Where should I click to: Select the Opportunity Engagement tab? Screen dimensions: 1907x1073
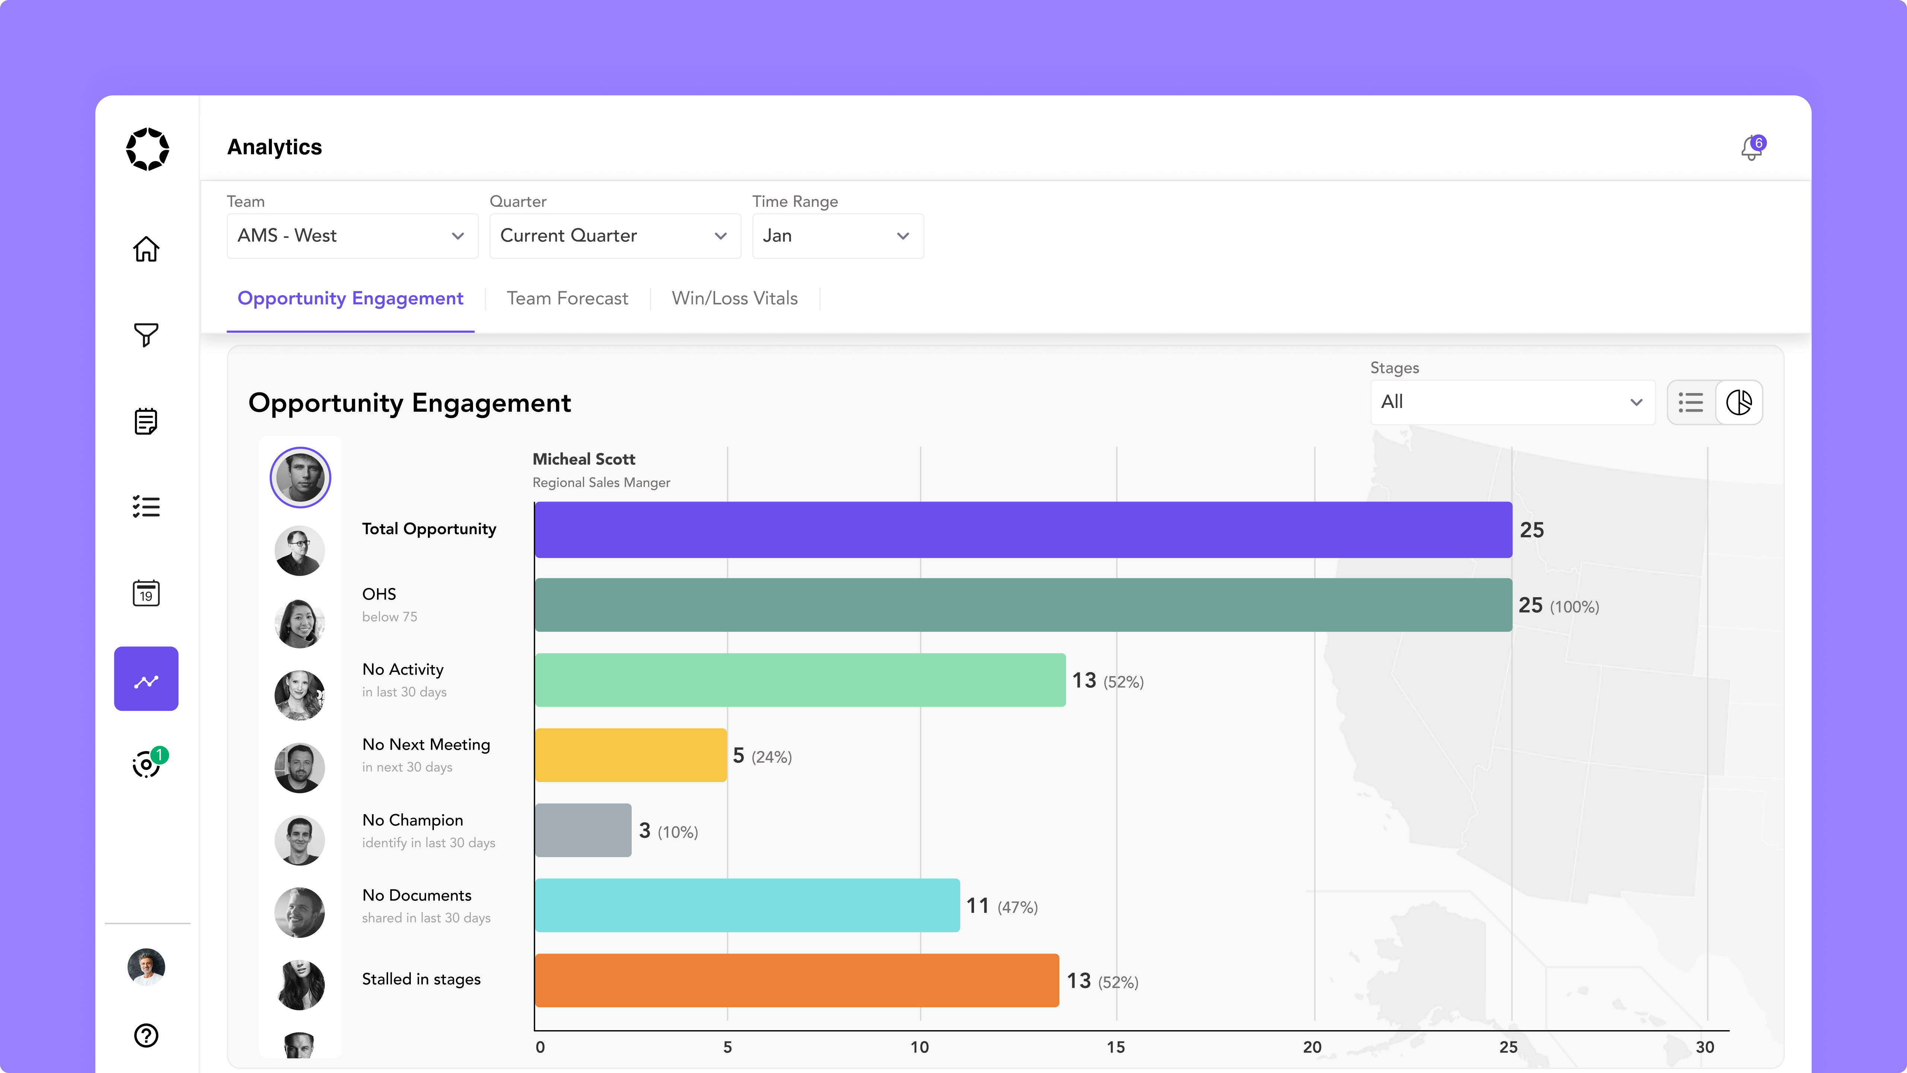click(x=350, y=298)
